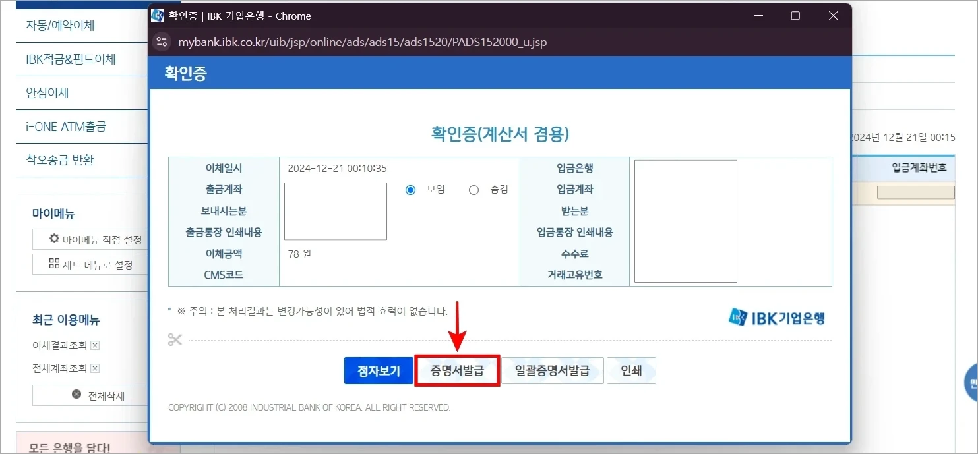Remove 전체계좌조회 via its small x icon
978x454 pixels.
[x=94, y=368]
